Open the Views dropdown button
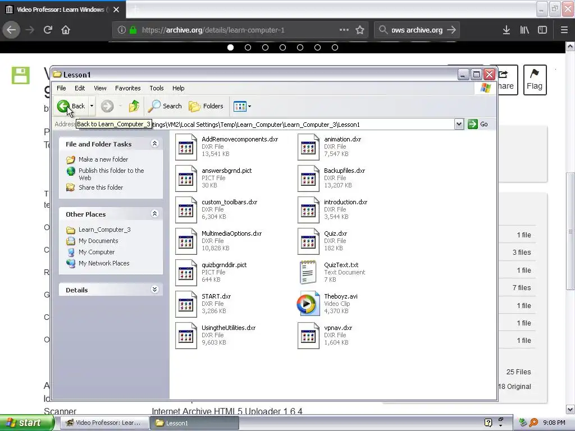This screenshot has height=431, width=575. [x=242, y=106]
